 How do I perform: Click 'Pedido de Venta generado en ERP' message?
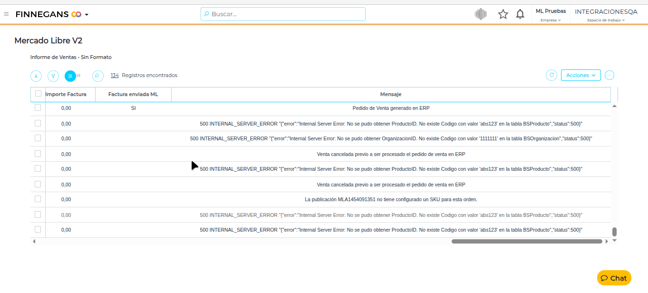pyautogui.click(x=391, y=108)
